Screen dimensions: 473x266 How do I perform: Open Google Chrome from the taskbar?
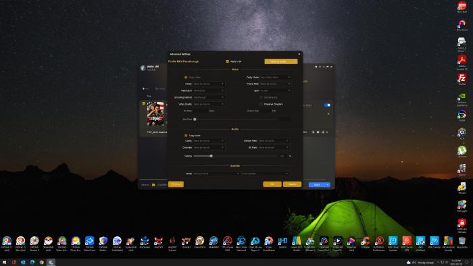[41, 263]
